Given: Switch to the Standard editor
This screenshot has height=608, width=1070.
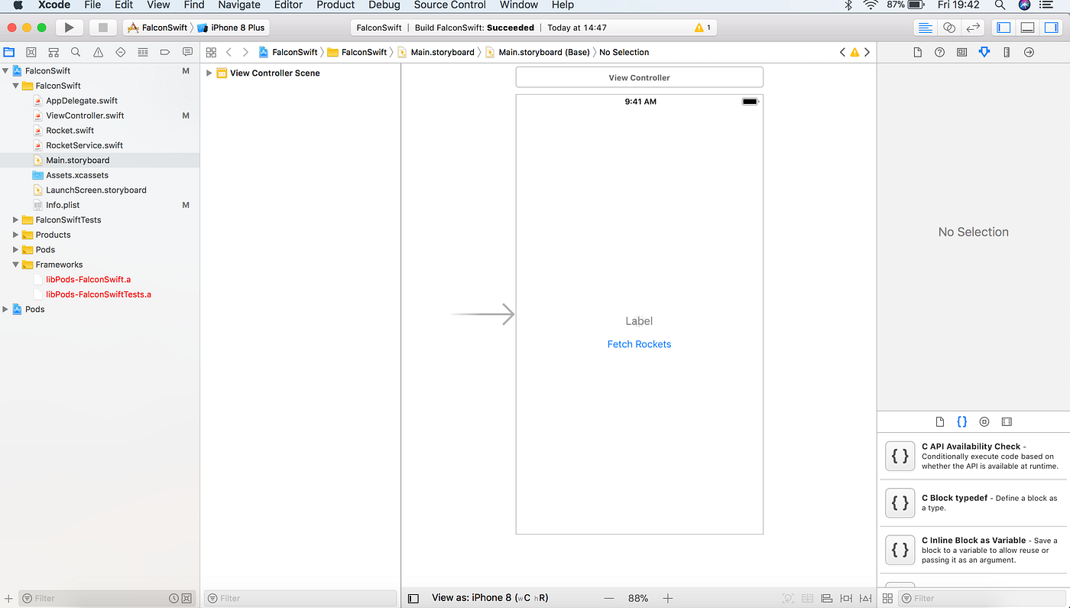Looking at the screenshot, I should [x=926, y=28].
